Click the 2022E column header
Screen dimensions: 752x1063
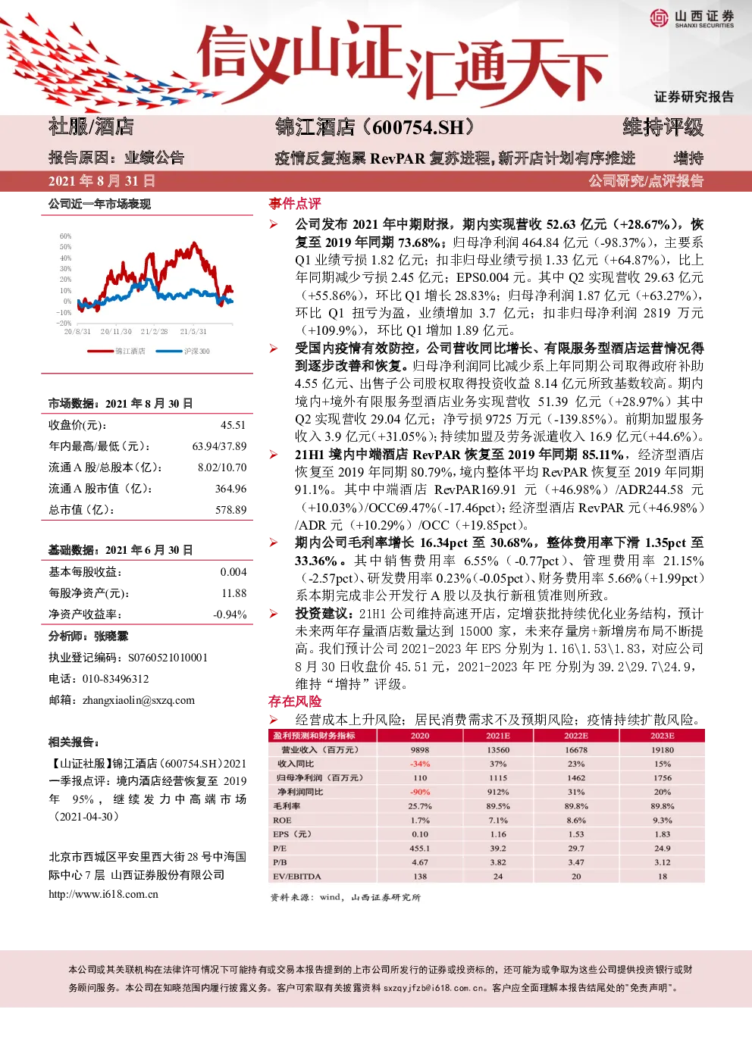[576, 736]
